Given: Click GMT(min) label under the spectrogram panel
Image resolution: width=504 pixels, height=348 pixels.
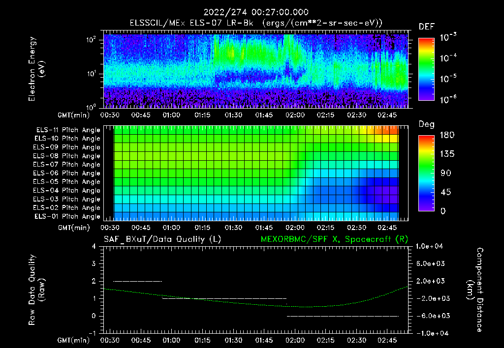Looking at the screenshot, I should [x=74, y=115].
